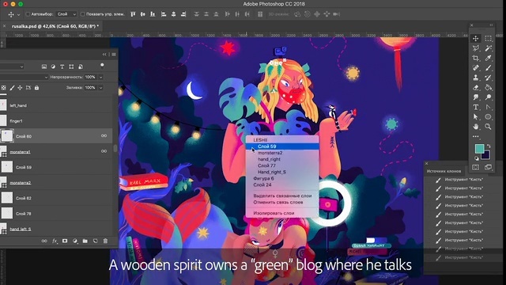
Task: Select the Ellipse shape tool
Action: (x=489, y=116)
